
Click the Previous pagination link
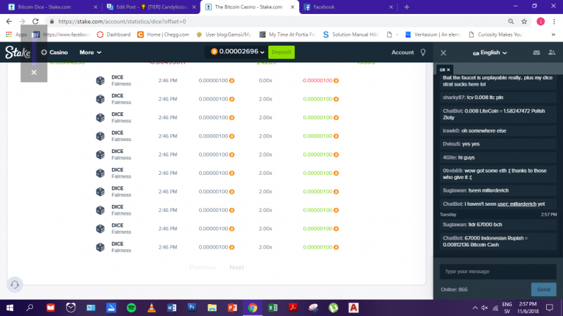tap(203, 268)
